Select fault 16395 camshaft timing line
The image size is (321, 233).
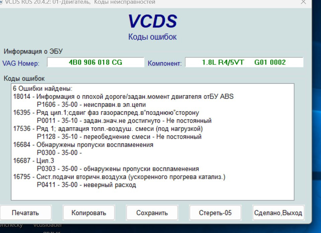[106, 113]
